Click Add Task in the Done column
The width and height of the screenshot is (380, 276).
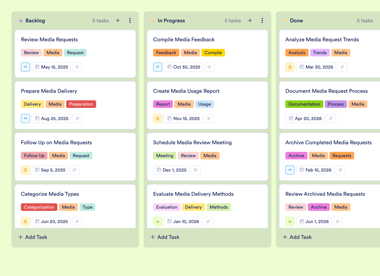(x=297, y=237)
